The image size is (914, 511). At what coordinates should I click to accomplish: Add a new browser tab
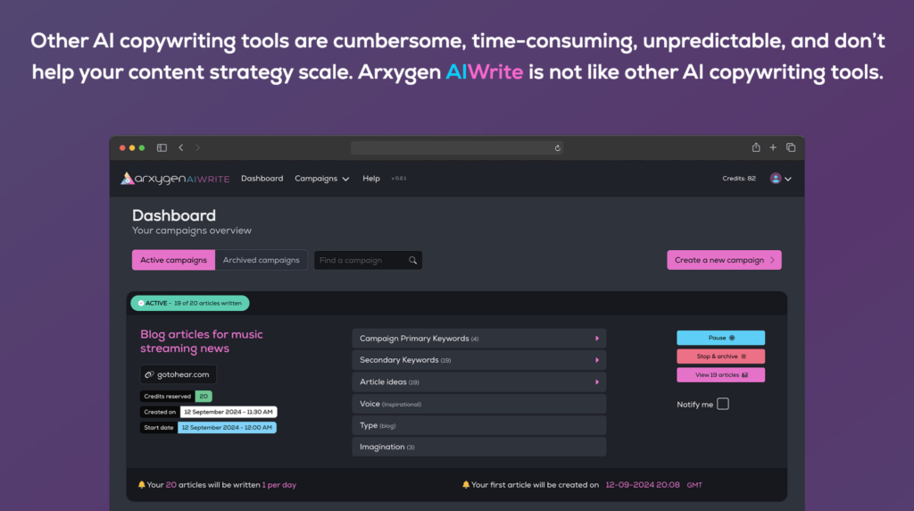(773, 147)
